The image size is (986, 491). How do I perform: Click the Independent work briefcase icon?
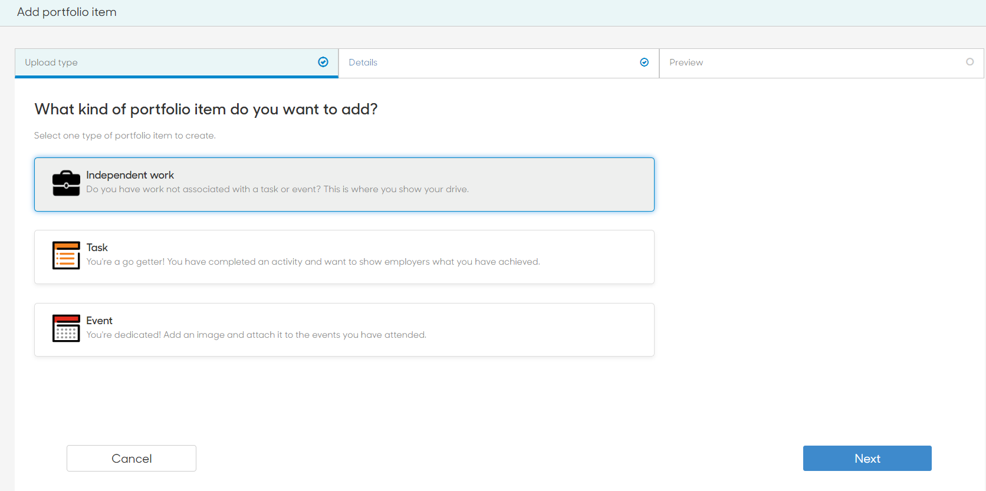[66, 183]
